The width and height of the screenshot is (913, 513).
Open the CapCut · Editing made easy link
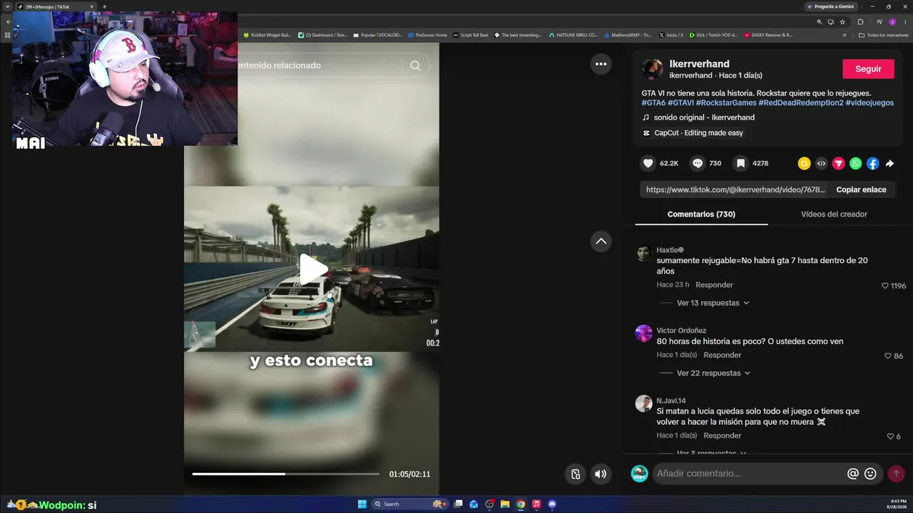(693, 133)
